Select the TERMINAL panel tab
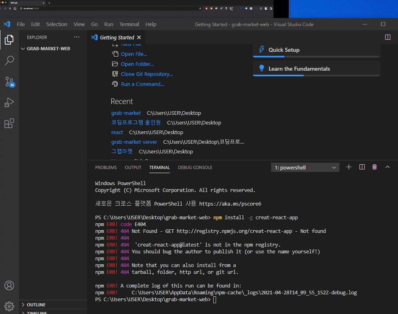This screenshot has width=398, height=314. [159, 167]
